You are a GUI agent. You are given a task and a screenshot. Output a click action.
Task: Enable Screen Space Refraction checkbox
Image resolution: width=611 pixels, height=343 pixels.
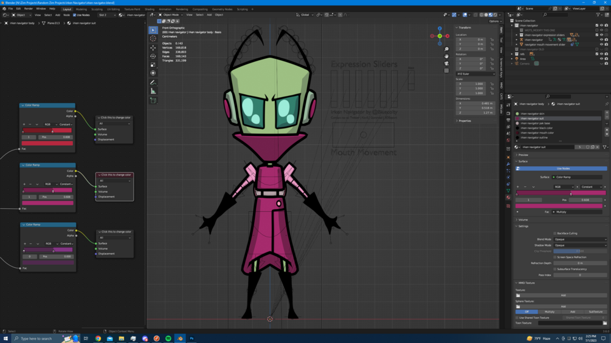pyautogui.click(x=555, y=257)
